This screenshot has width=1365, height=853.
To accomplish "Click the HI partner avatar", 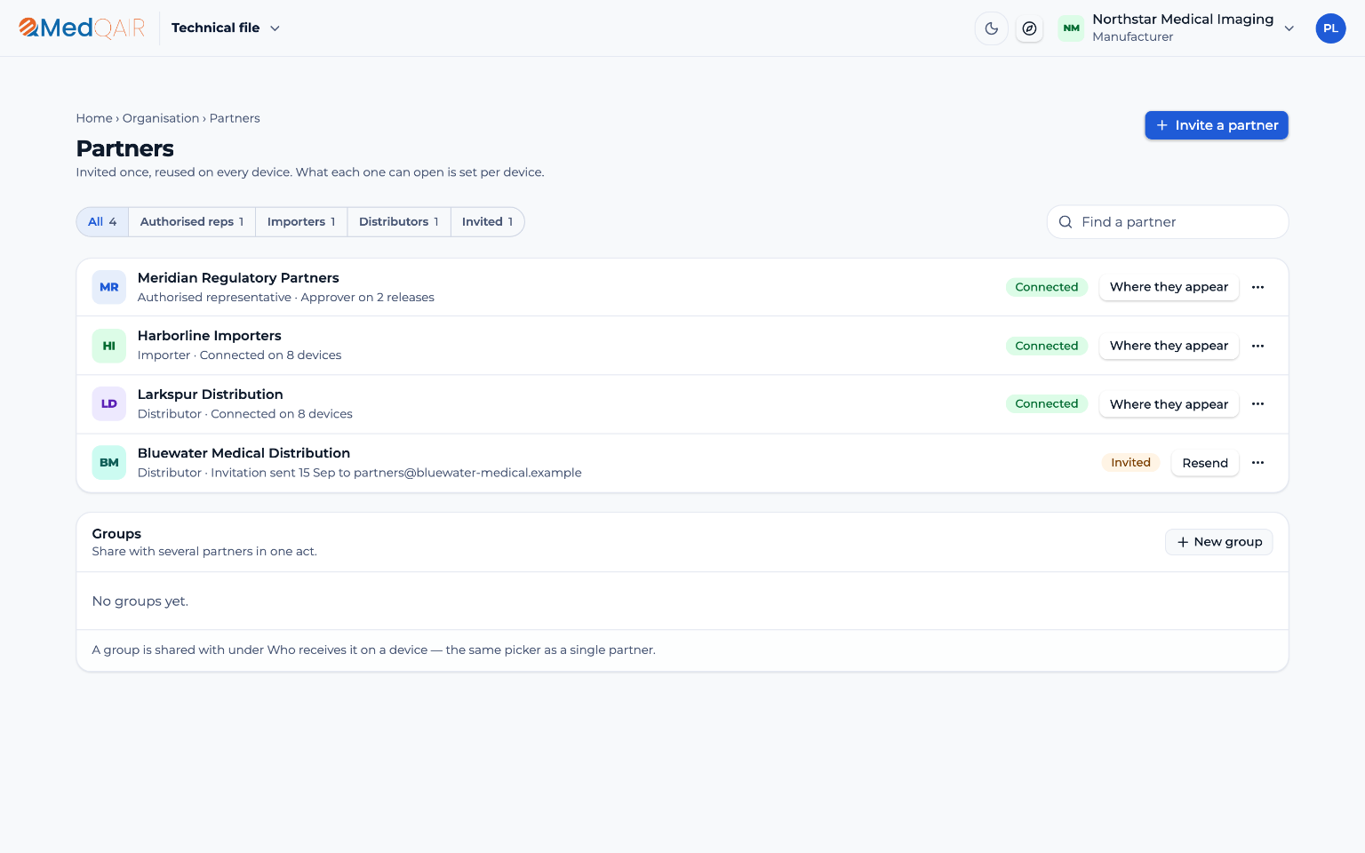I will tap(109, 346).
